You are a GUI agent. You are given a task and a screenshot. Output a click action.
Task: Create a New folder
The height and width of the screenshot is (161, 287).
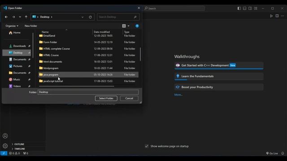[31, 26]
